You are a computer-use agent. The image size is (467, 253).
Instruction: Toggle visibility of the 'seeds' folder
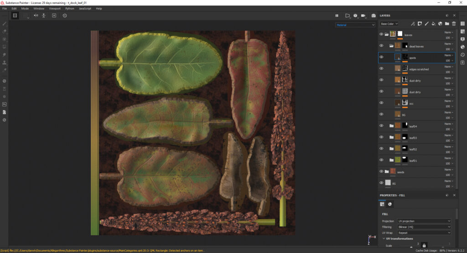point(381,171)
